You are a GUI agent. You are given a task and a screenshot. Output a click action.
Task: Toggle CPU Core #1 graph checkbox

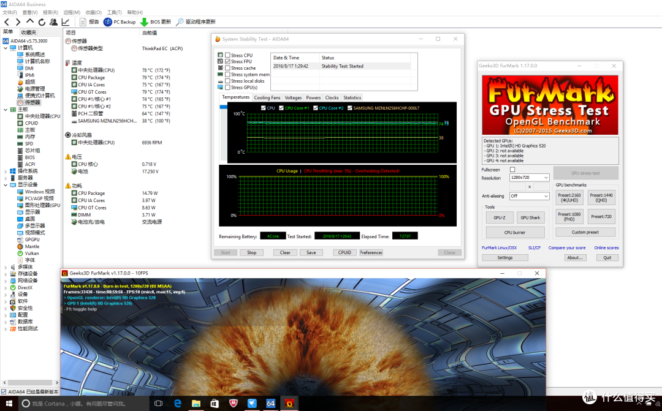pyautogui.click(x=281, y=108)
